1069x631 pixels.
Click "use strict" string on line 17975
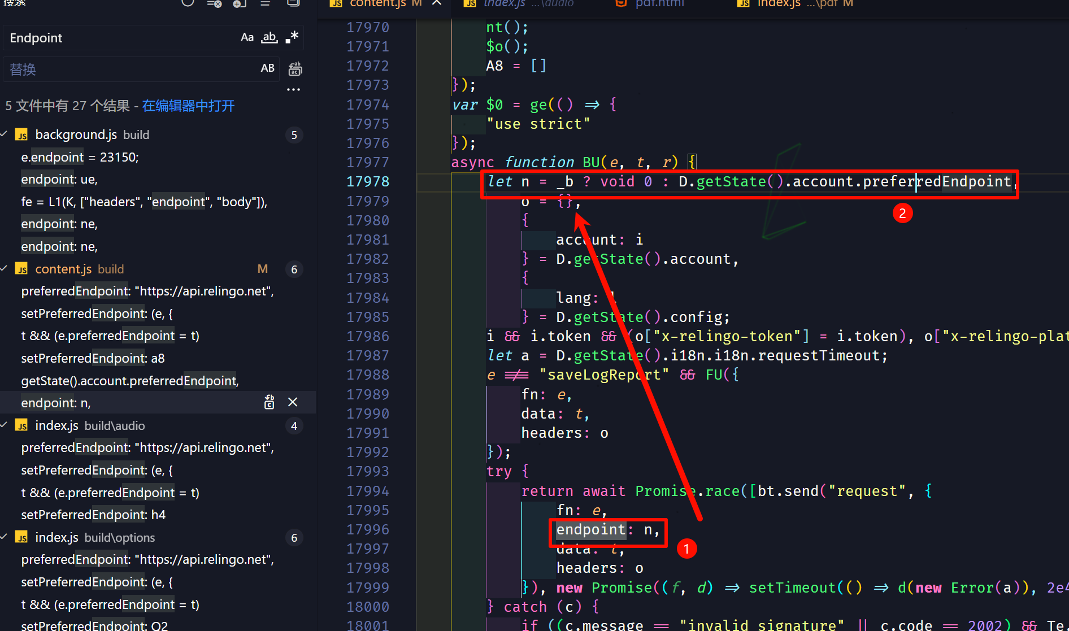click(538, 124)
